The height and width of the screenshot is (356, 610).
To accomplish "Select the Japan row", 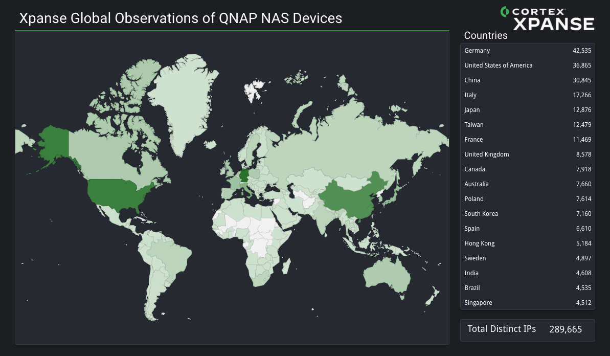I will [528, 110].
